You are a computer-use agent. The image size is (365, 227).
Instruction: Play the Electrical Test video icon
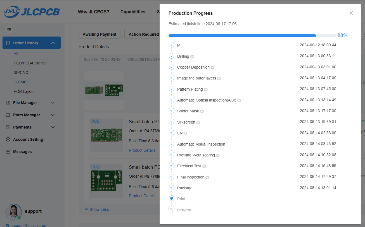(204, 166)
